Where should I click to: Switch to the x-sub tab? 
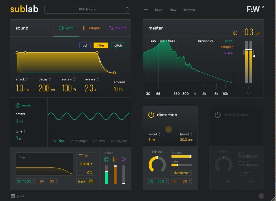[x=118, y=28]
